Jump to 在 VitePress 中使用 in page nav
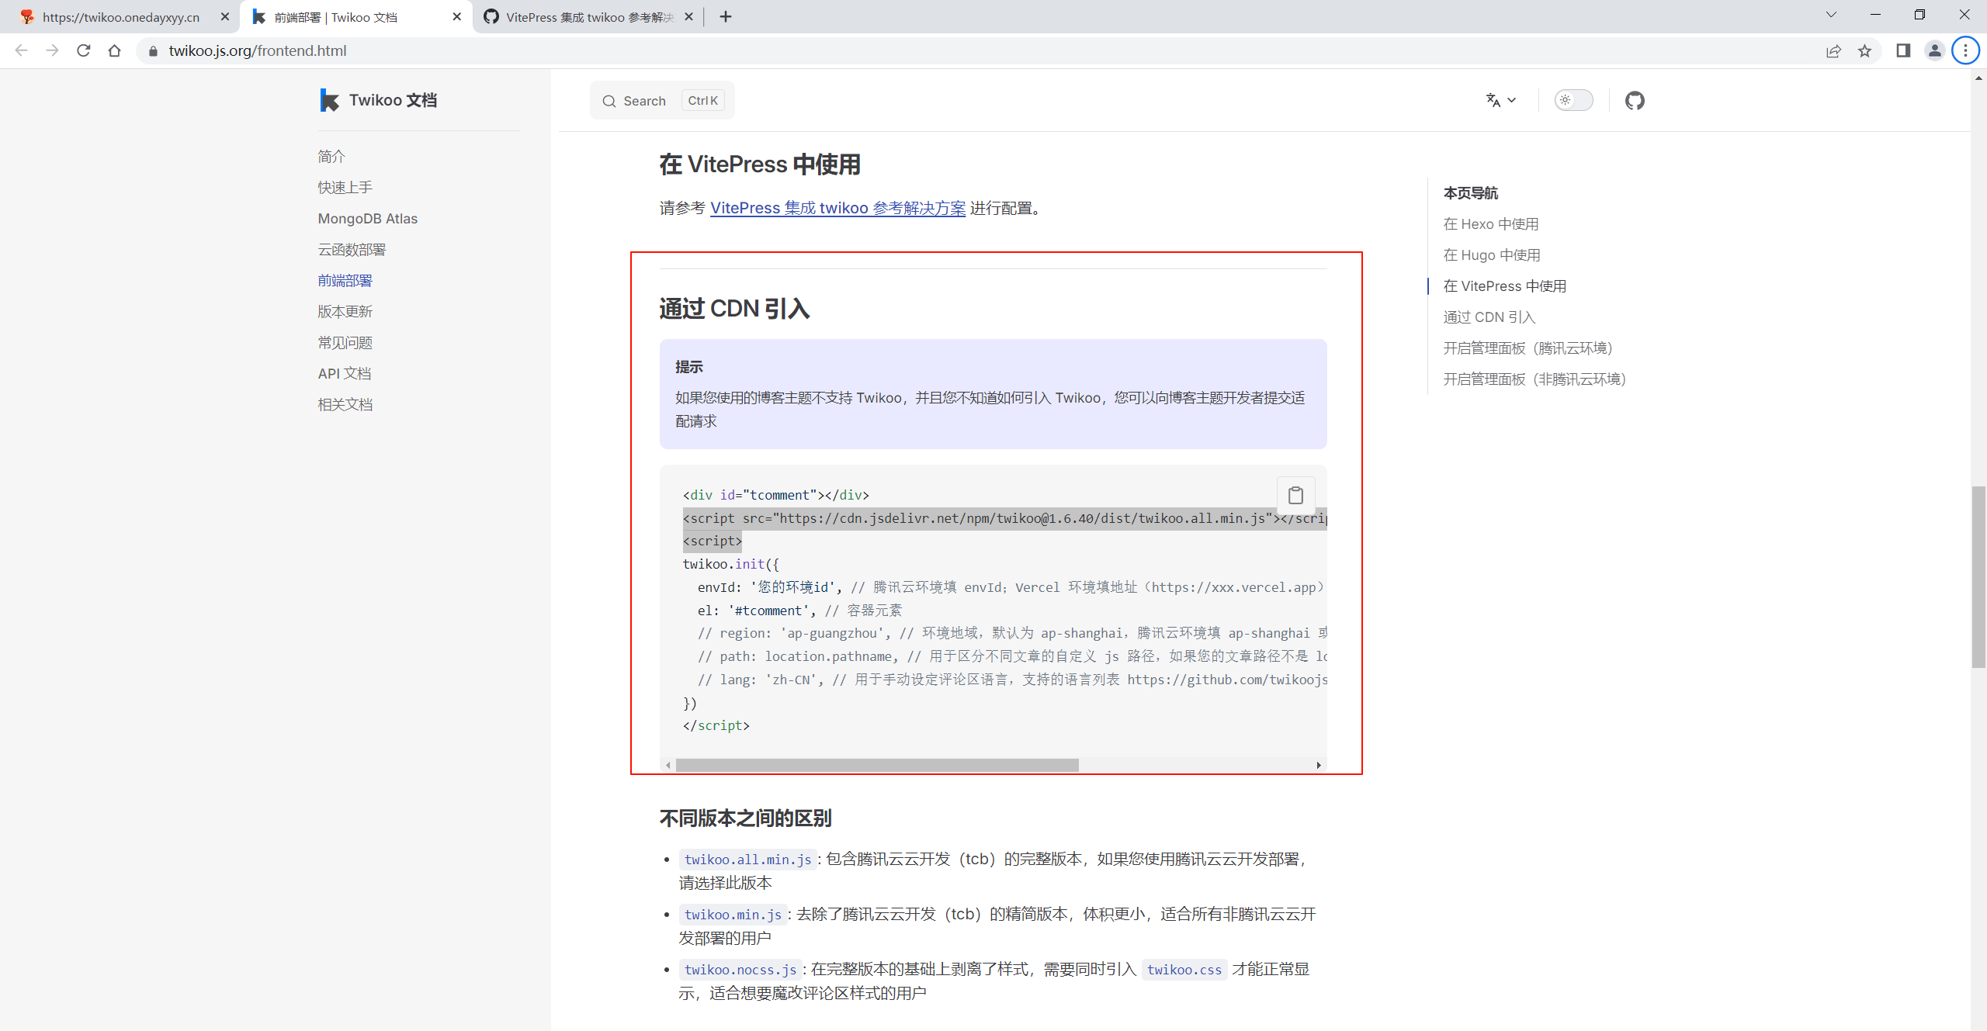Screen dimensions: 1987x1031 [1504, 286]
